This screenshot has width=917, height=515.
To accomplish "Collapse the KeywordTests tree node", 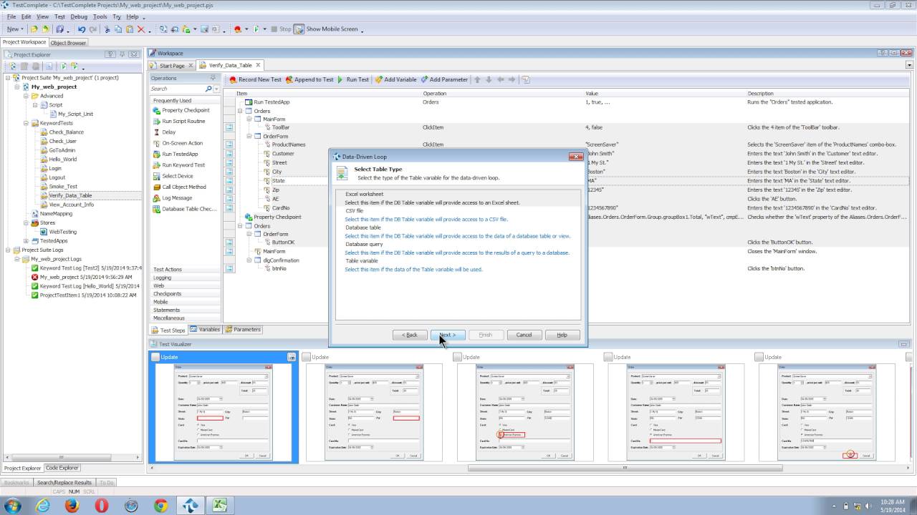I will click(27, 123).
